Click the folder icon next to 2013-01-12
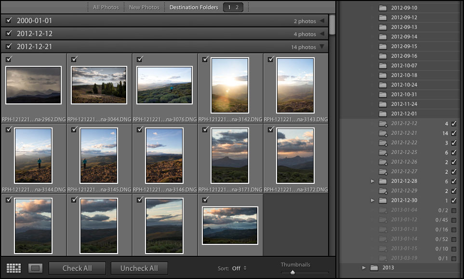The image size is (464, 279). 383,219
